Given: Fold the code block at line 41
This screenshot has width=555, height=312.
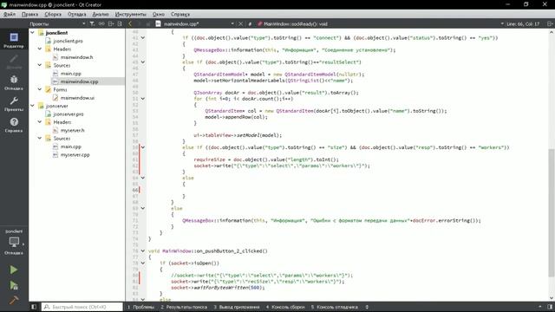Looking at the screenshot, I should pyautogui.click(x=143, y=37).
